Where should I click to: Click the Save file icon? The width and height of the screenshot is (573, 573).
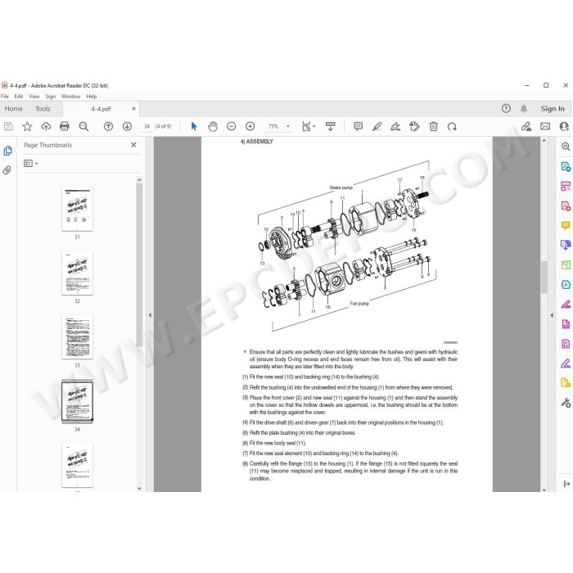(8, 126)
